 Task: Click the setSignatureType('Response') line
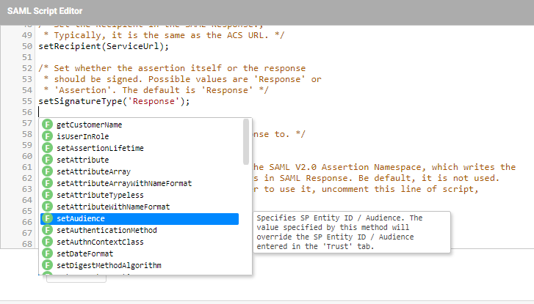(x=114, y=101)
